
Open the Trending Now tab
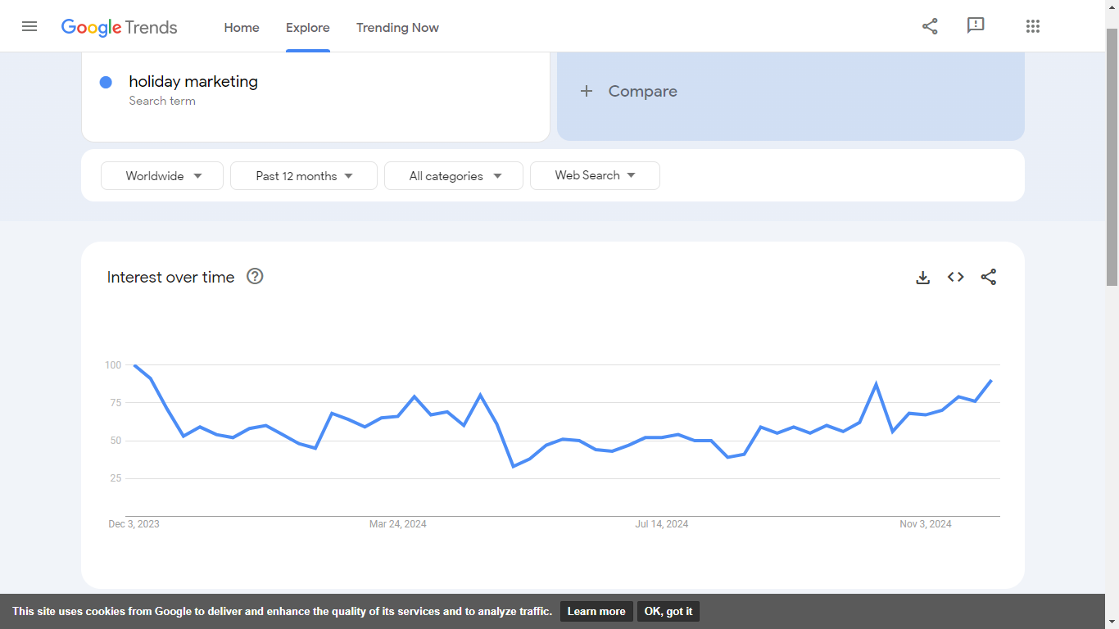(397, 27)
